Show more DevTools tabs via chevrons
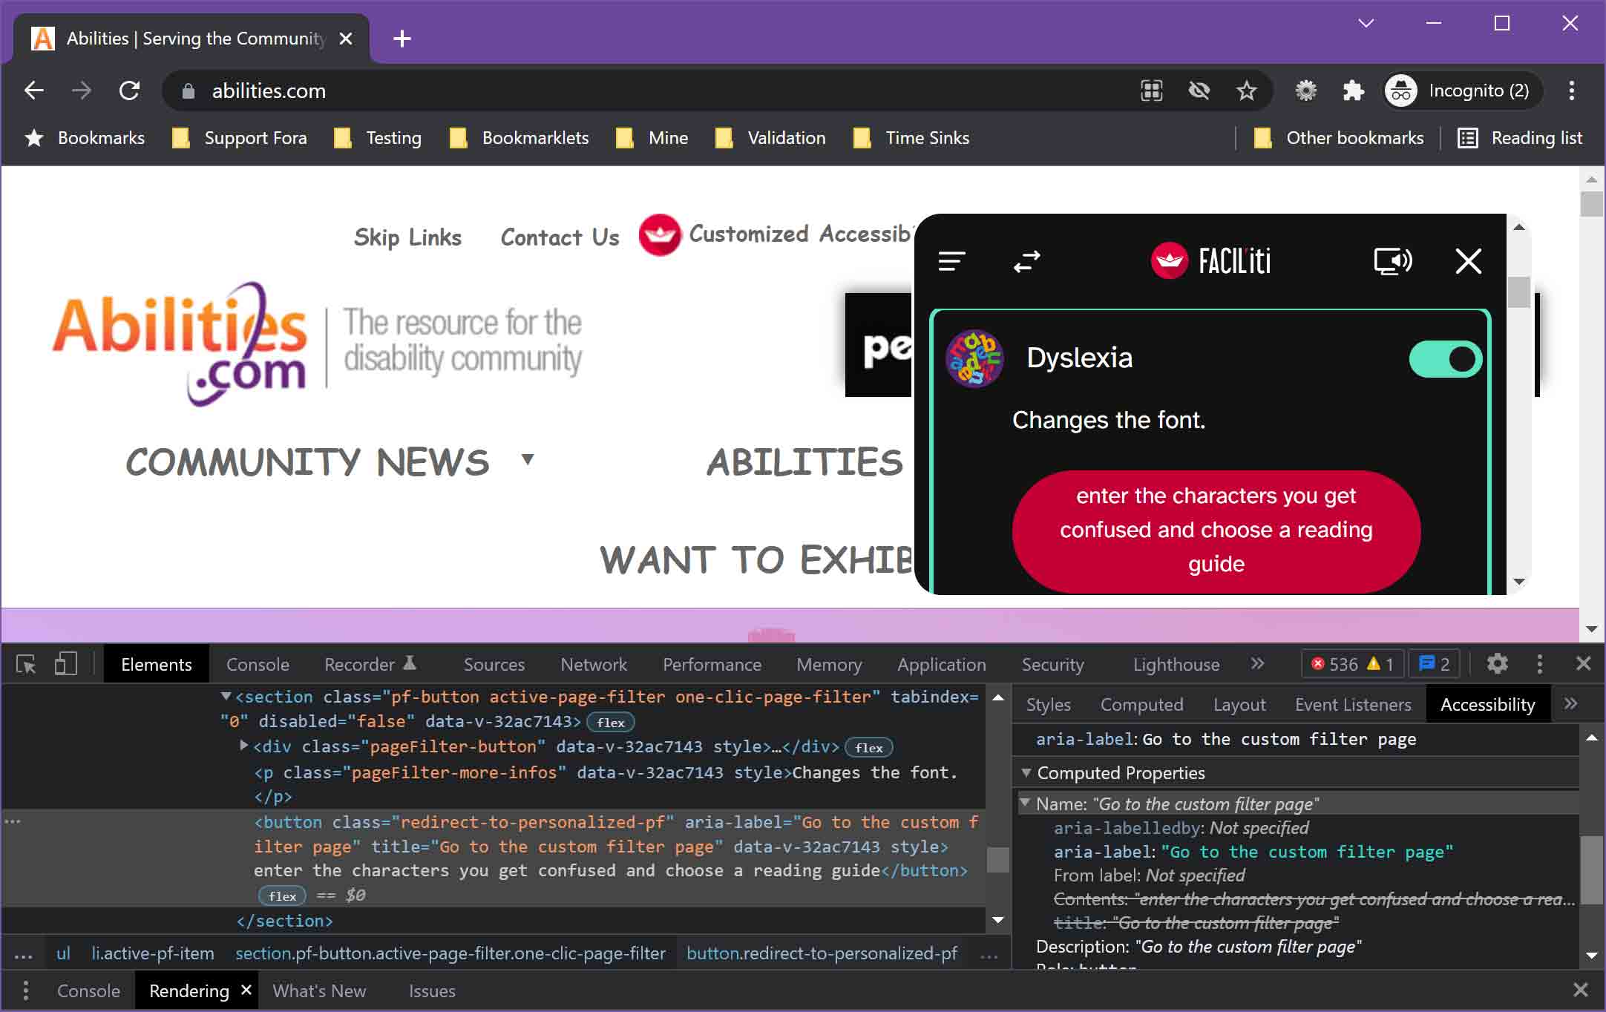1606x1012 pixels. [x=1257, y=663]
